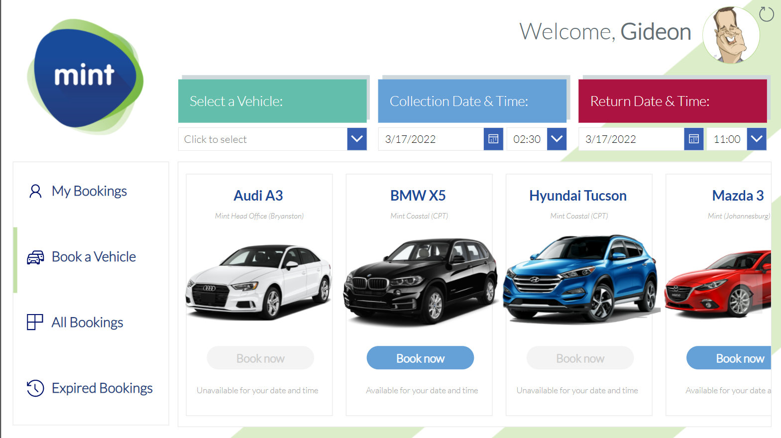Click the Mazda 3 title
Viewport: 781px width, 438px height.
[x=738, y=196]
